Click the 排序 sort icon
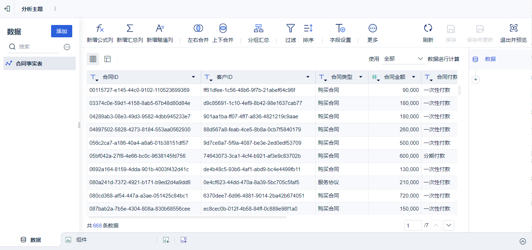The width and height of the screenshot is (532, 250). click(308, 29)
